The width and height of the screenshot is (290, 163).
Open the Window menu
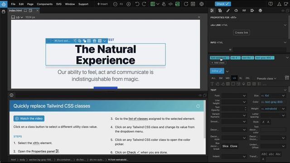(x=70, y=4)
